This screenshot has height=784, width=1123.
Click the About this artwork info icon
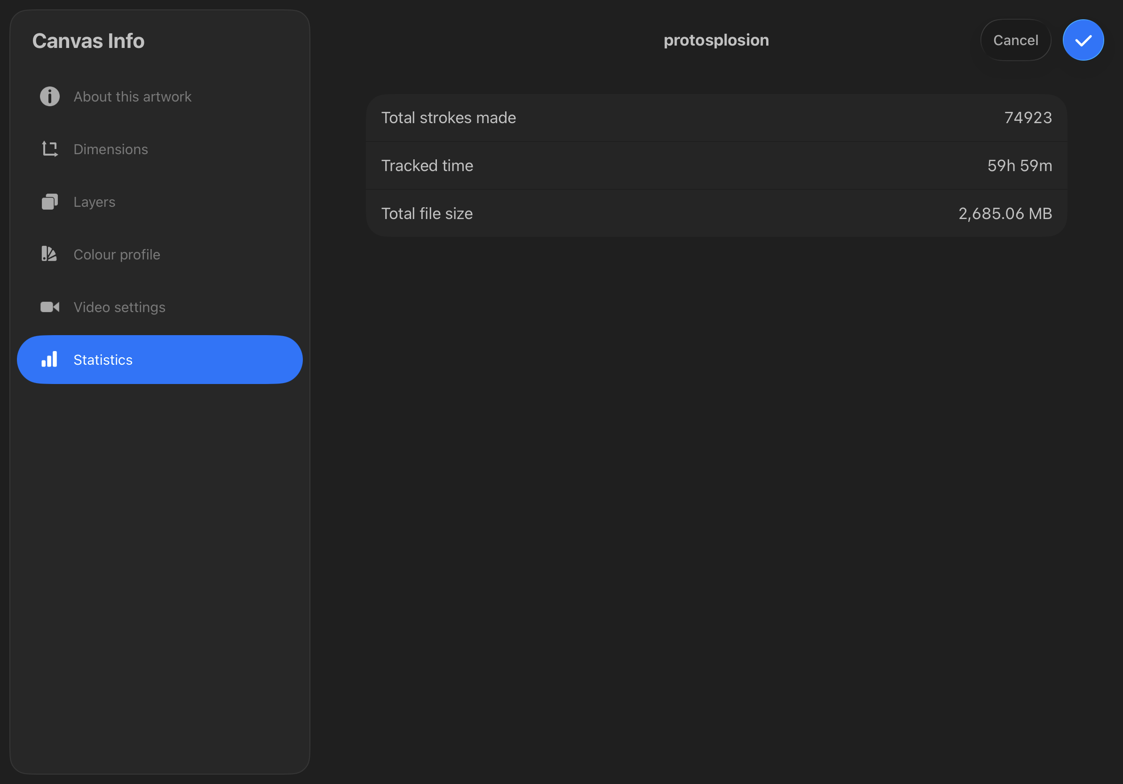coord(49,96)
